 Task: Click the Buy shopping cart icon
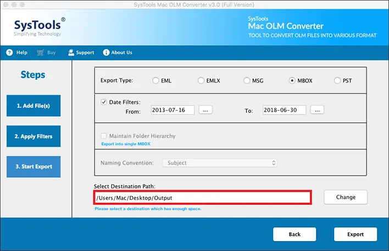(x=40, y=52)
